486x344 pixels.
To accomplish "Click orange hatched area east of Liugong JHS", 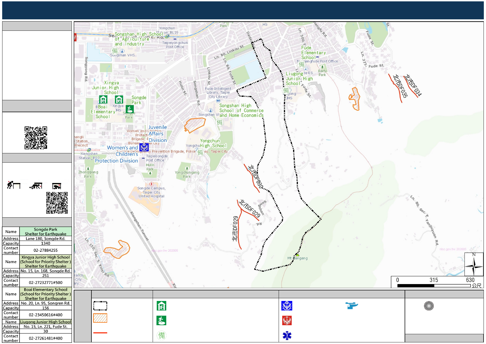I will click(x=355, y=99).
